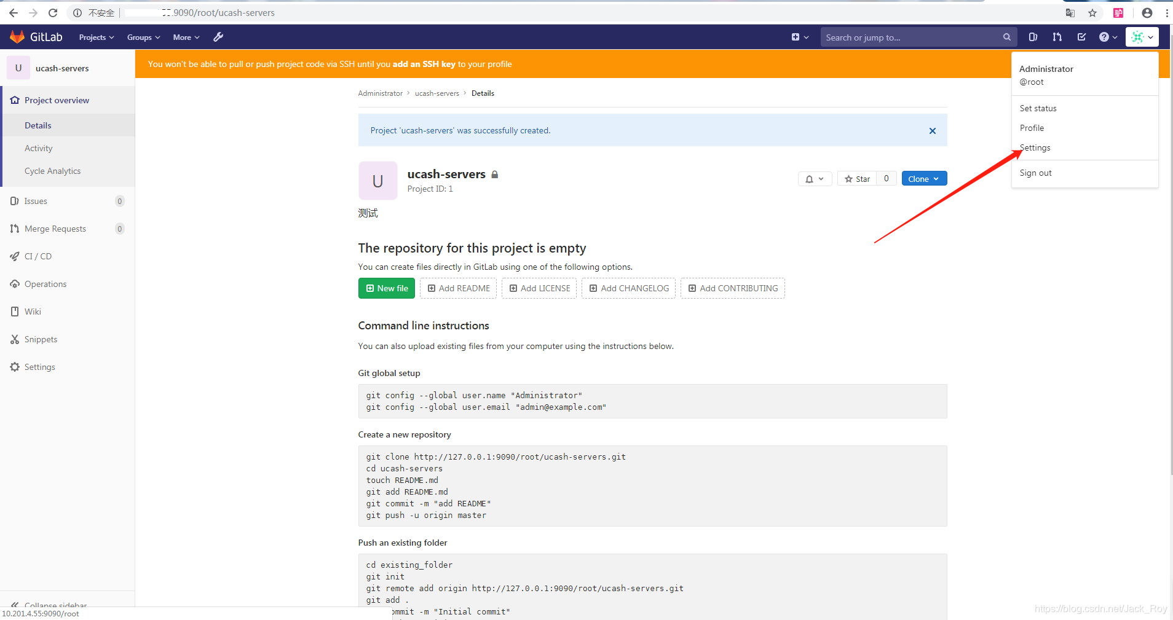Click the green New file button

point(387,288)
